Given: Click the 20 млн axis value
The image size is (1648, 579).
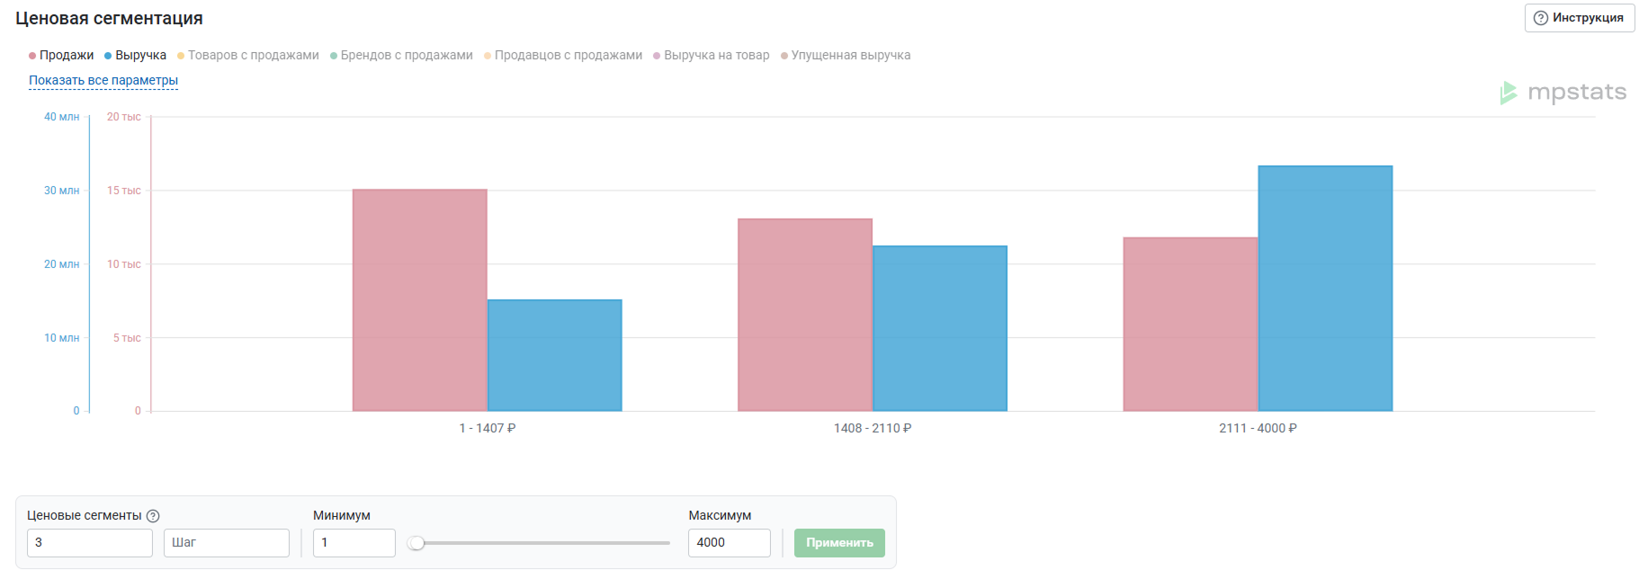Looking at the screenshot, I should coord(62,264).
